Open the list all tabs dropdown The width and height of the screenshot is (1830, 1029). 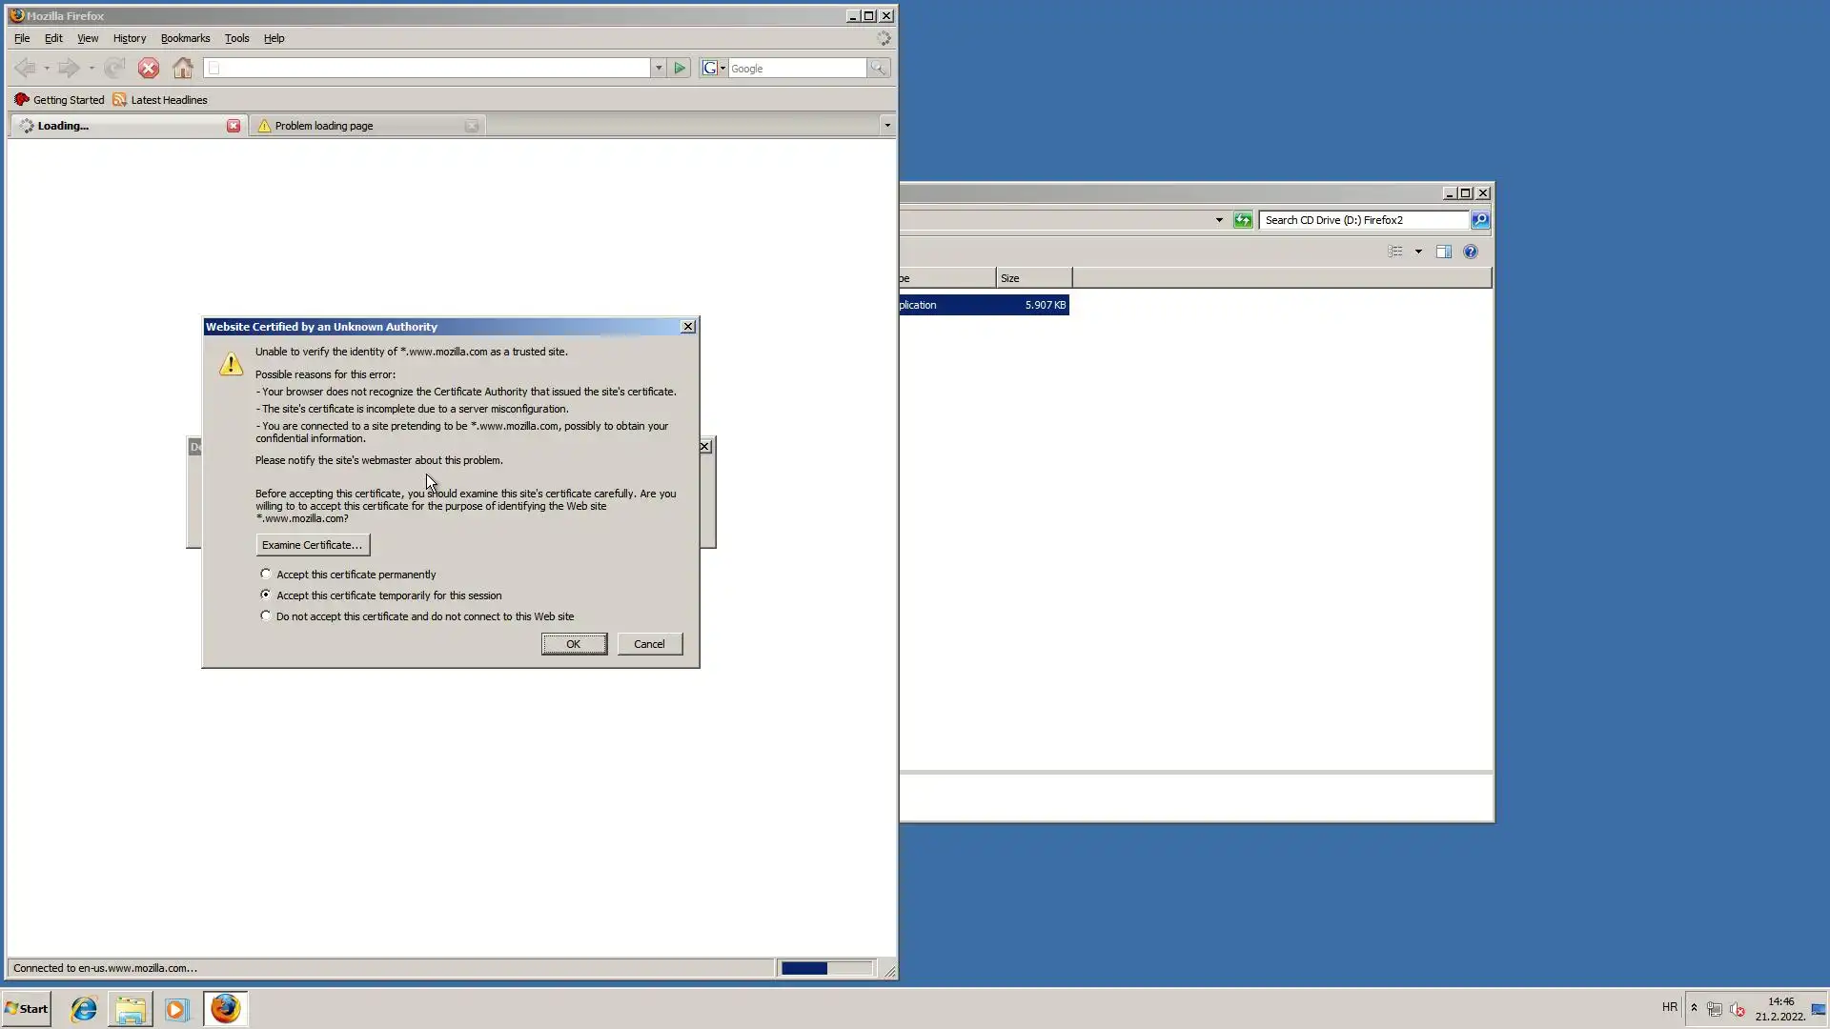886,125
